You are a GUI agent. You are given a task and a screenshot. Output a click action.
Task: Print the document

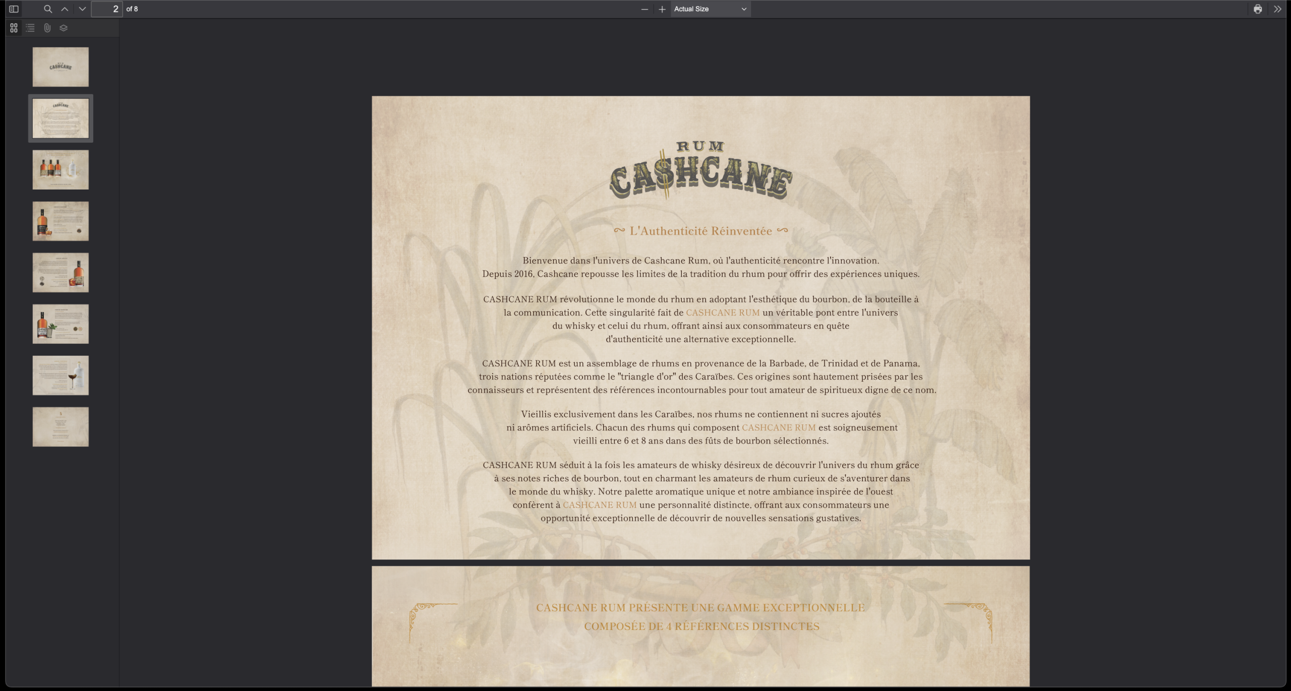pyautogui.click(x=1258, y=9)
